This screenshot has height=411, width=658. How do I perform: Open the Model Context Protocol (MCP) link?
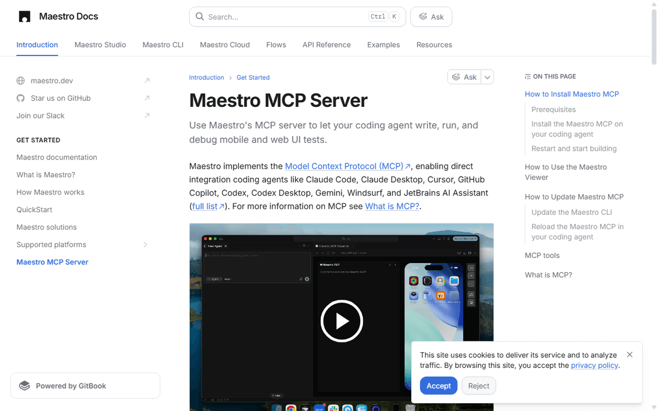click(348, 166)
